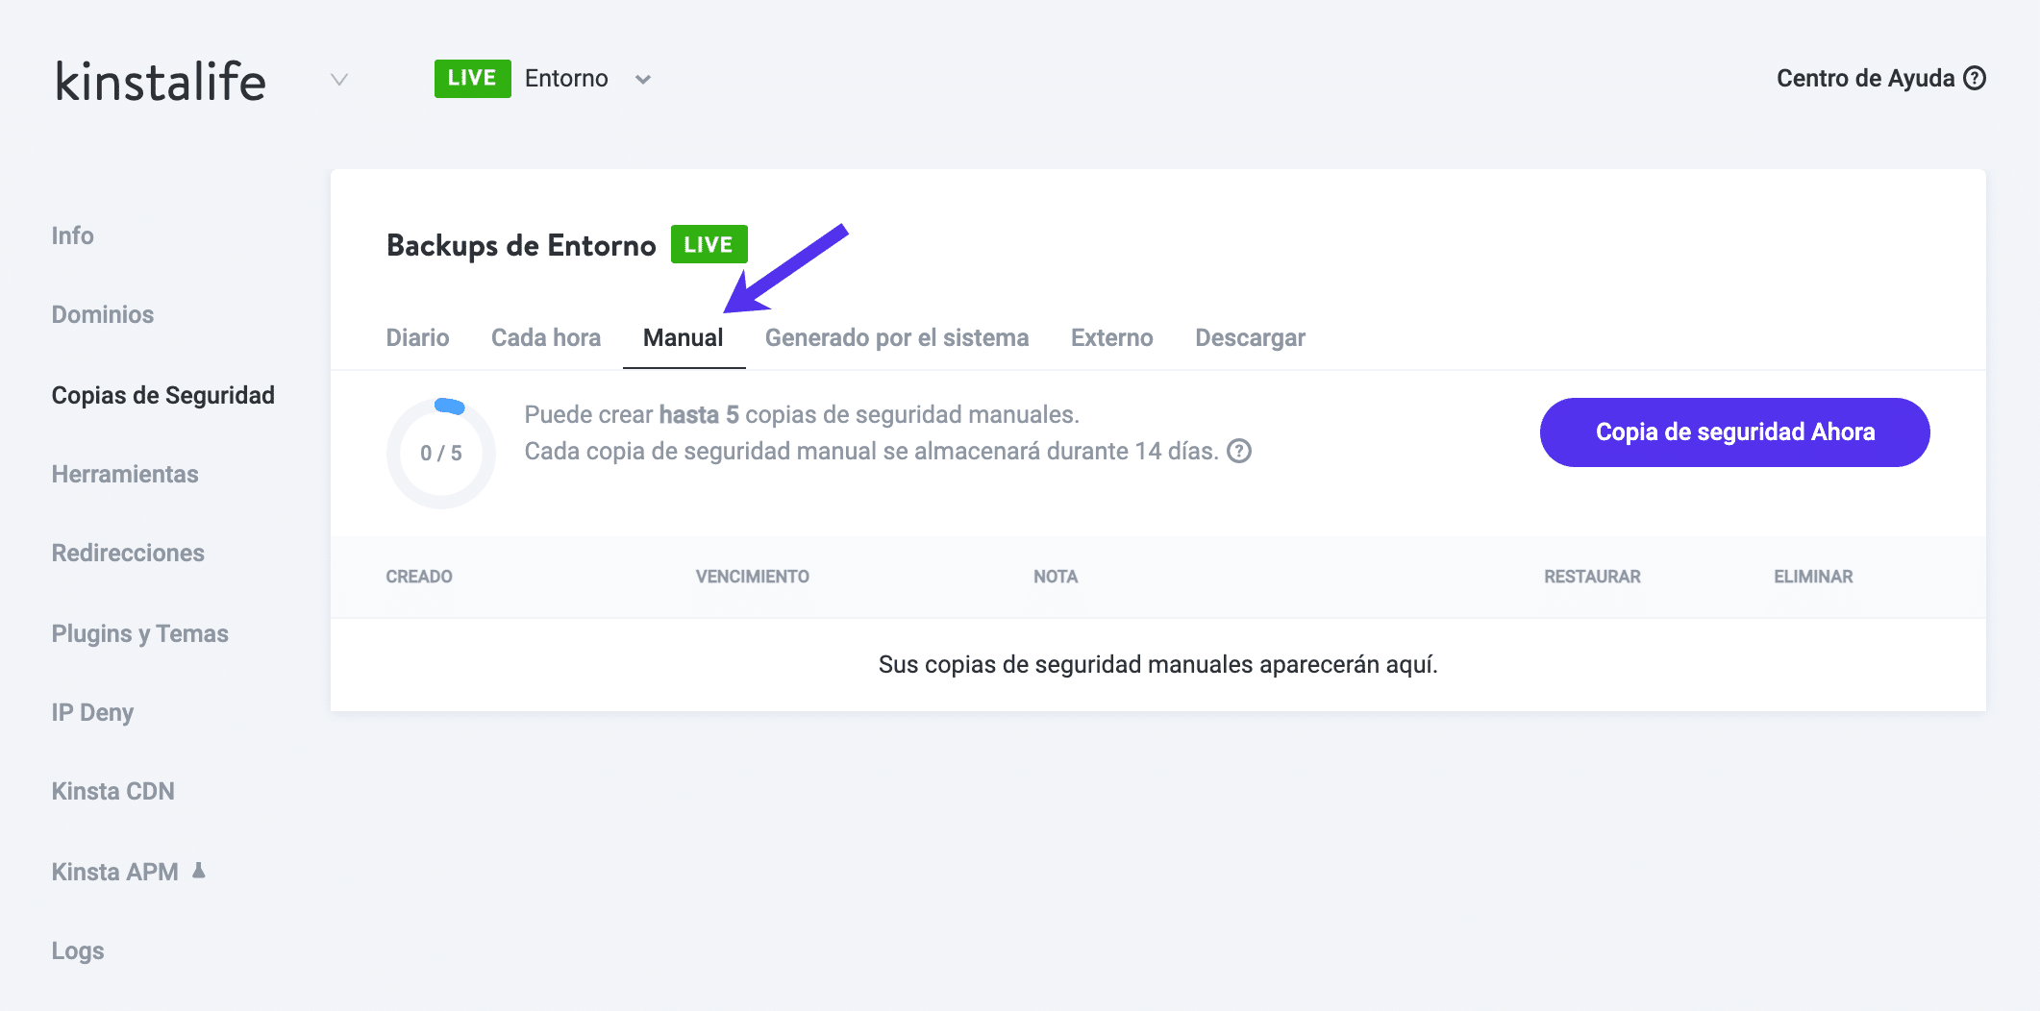
Task: Open the Centro de Ayuda question mark icon
Action: (x=1976, y=78)
